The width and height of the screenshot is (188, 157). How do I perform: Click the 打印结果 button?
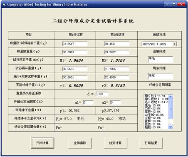(x=151, y=143)
